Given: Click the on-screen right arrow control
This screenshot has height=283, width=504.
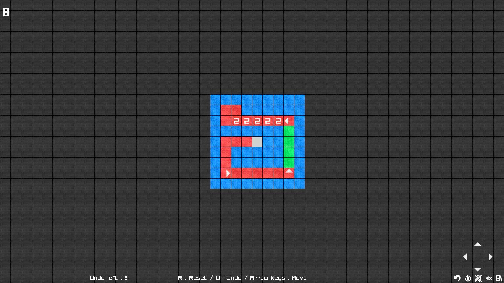Looking at the screenshot, I should coord(490,257).
